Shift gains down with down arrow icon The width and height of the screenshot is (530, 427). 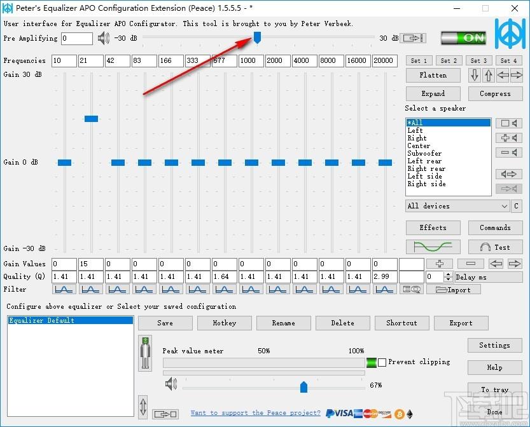pyautogui.click(x=474, y=75)
